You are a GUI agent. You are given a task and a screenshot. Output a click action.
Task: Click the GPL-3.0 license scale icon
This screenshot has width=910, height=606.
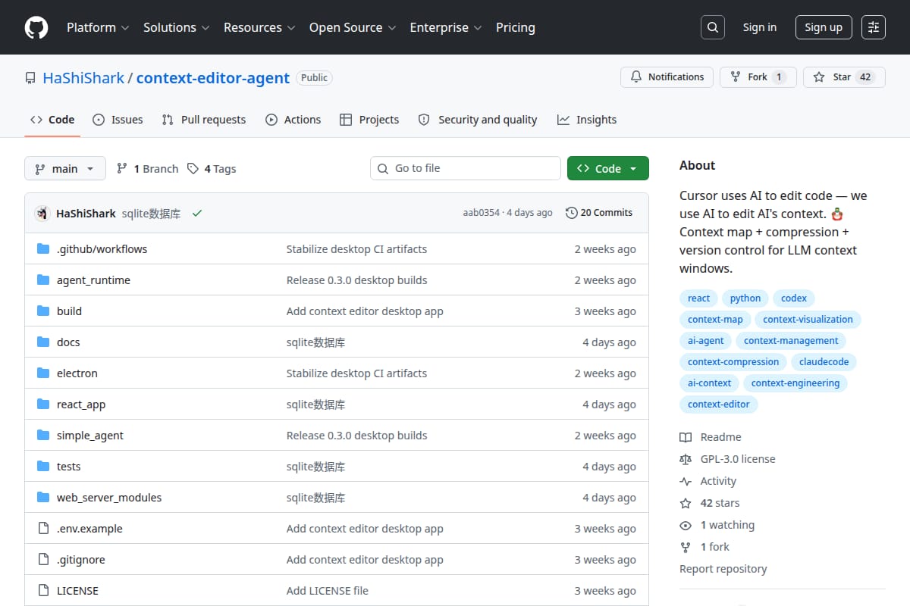pyautogui.click(x=686, y=459)
